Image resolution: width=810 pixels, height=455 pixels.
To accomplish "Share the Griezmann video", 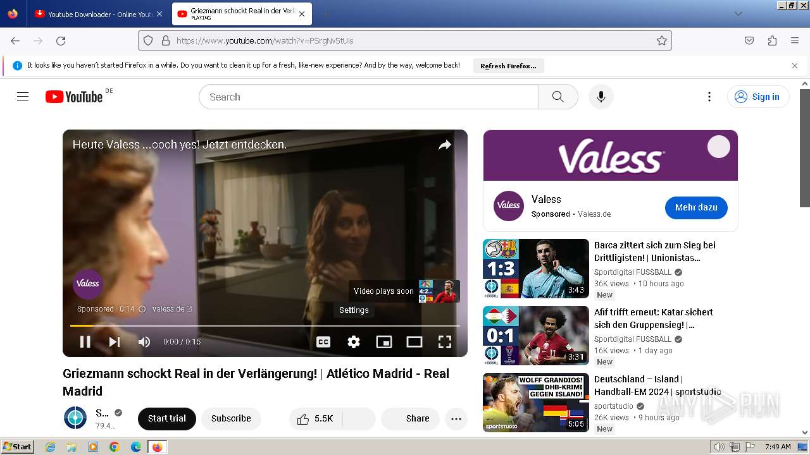I will click(x=410, y=418).
